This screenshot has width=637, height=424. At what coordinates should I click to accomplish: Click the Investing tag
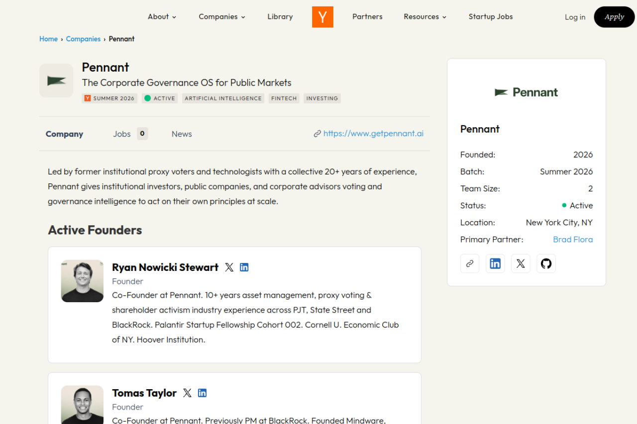322,98
